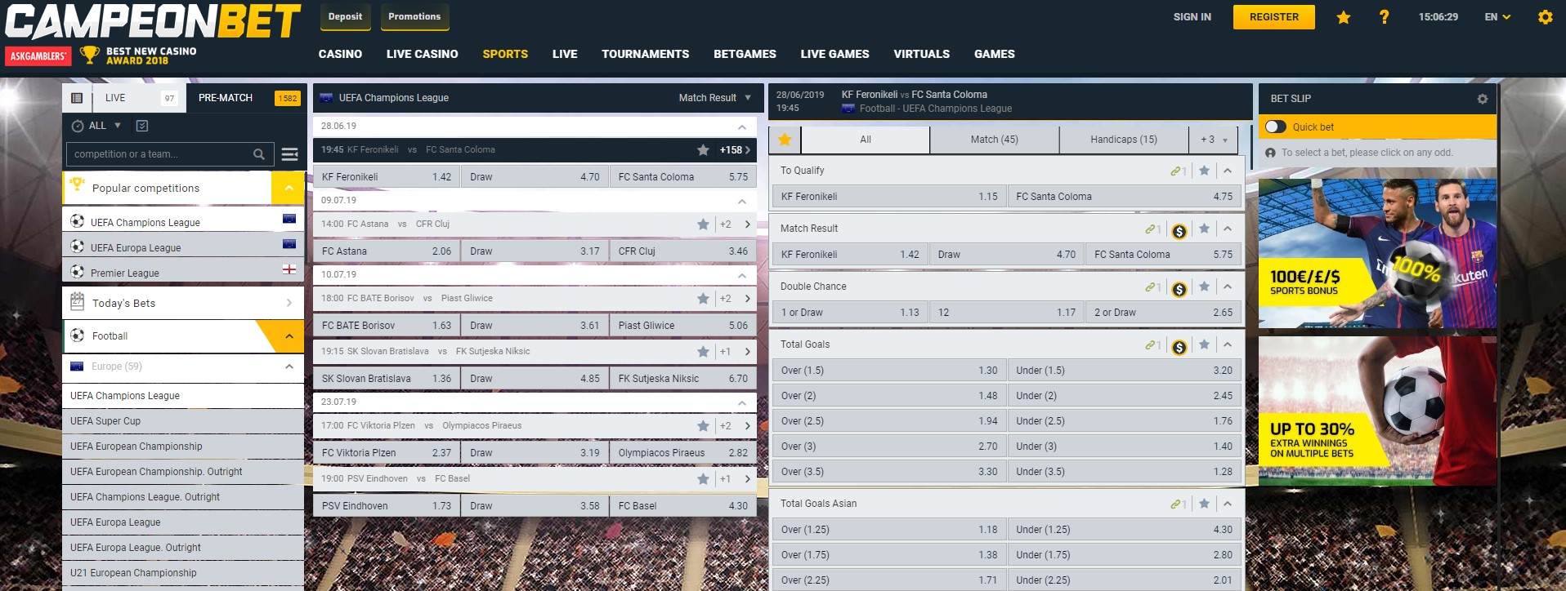This screenshot has width=1566, height=591.
Task: Favorite the FC BATE Borisov vs Piast Gliwice match
Action: click(703, 299)
